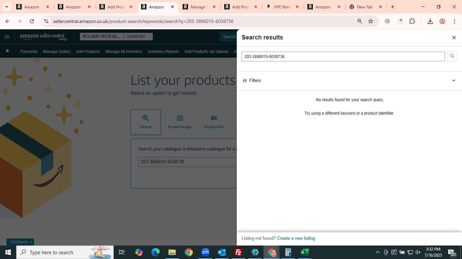Open the United Kingdom marketplace selector
462x259 pixels.
(138, 36)
